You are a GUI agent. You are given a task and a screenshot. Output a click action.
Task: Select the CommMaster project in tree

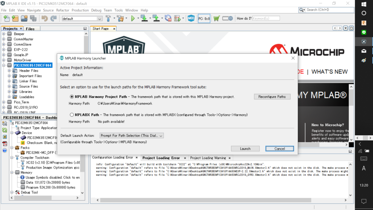coord(23,39)
